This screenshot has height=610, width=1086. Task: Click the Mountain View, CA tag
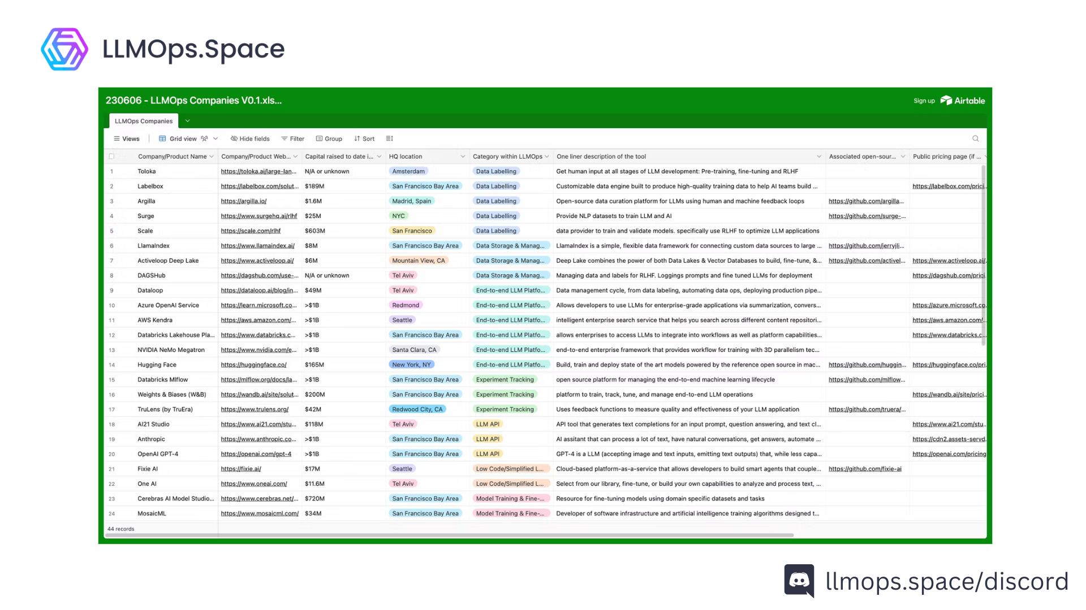pyautogui.click(x=419, y=260)
